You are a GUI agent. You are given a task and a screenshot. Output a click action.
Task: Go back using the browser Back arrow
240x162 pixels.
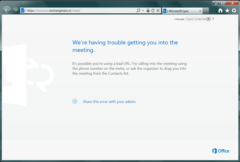tap(7, 10)
